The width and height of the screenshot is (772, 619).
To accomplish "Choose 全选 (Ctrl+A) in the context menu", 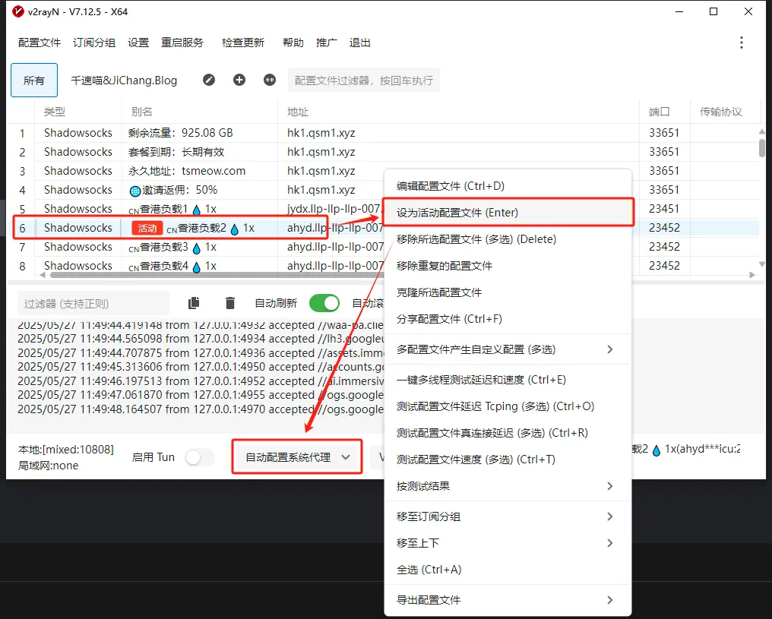I will tap(508, 570).
